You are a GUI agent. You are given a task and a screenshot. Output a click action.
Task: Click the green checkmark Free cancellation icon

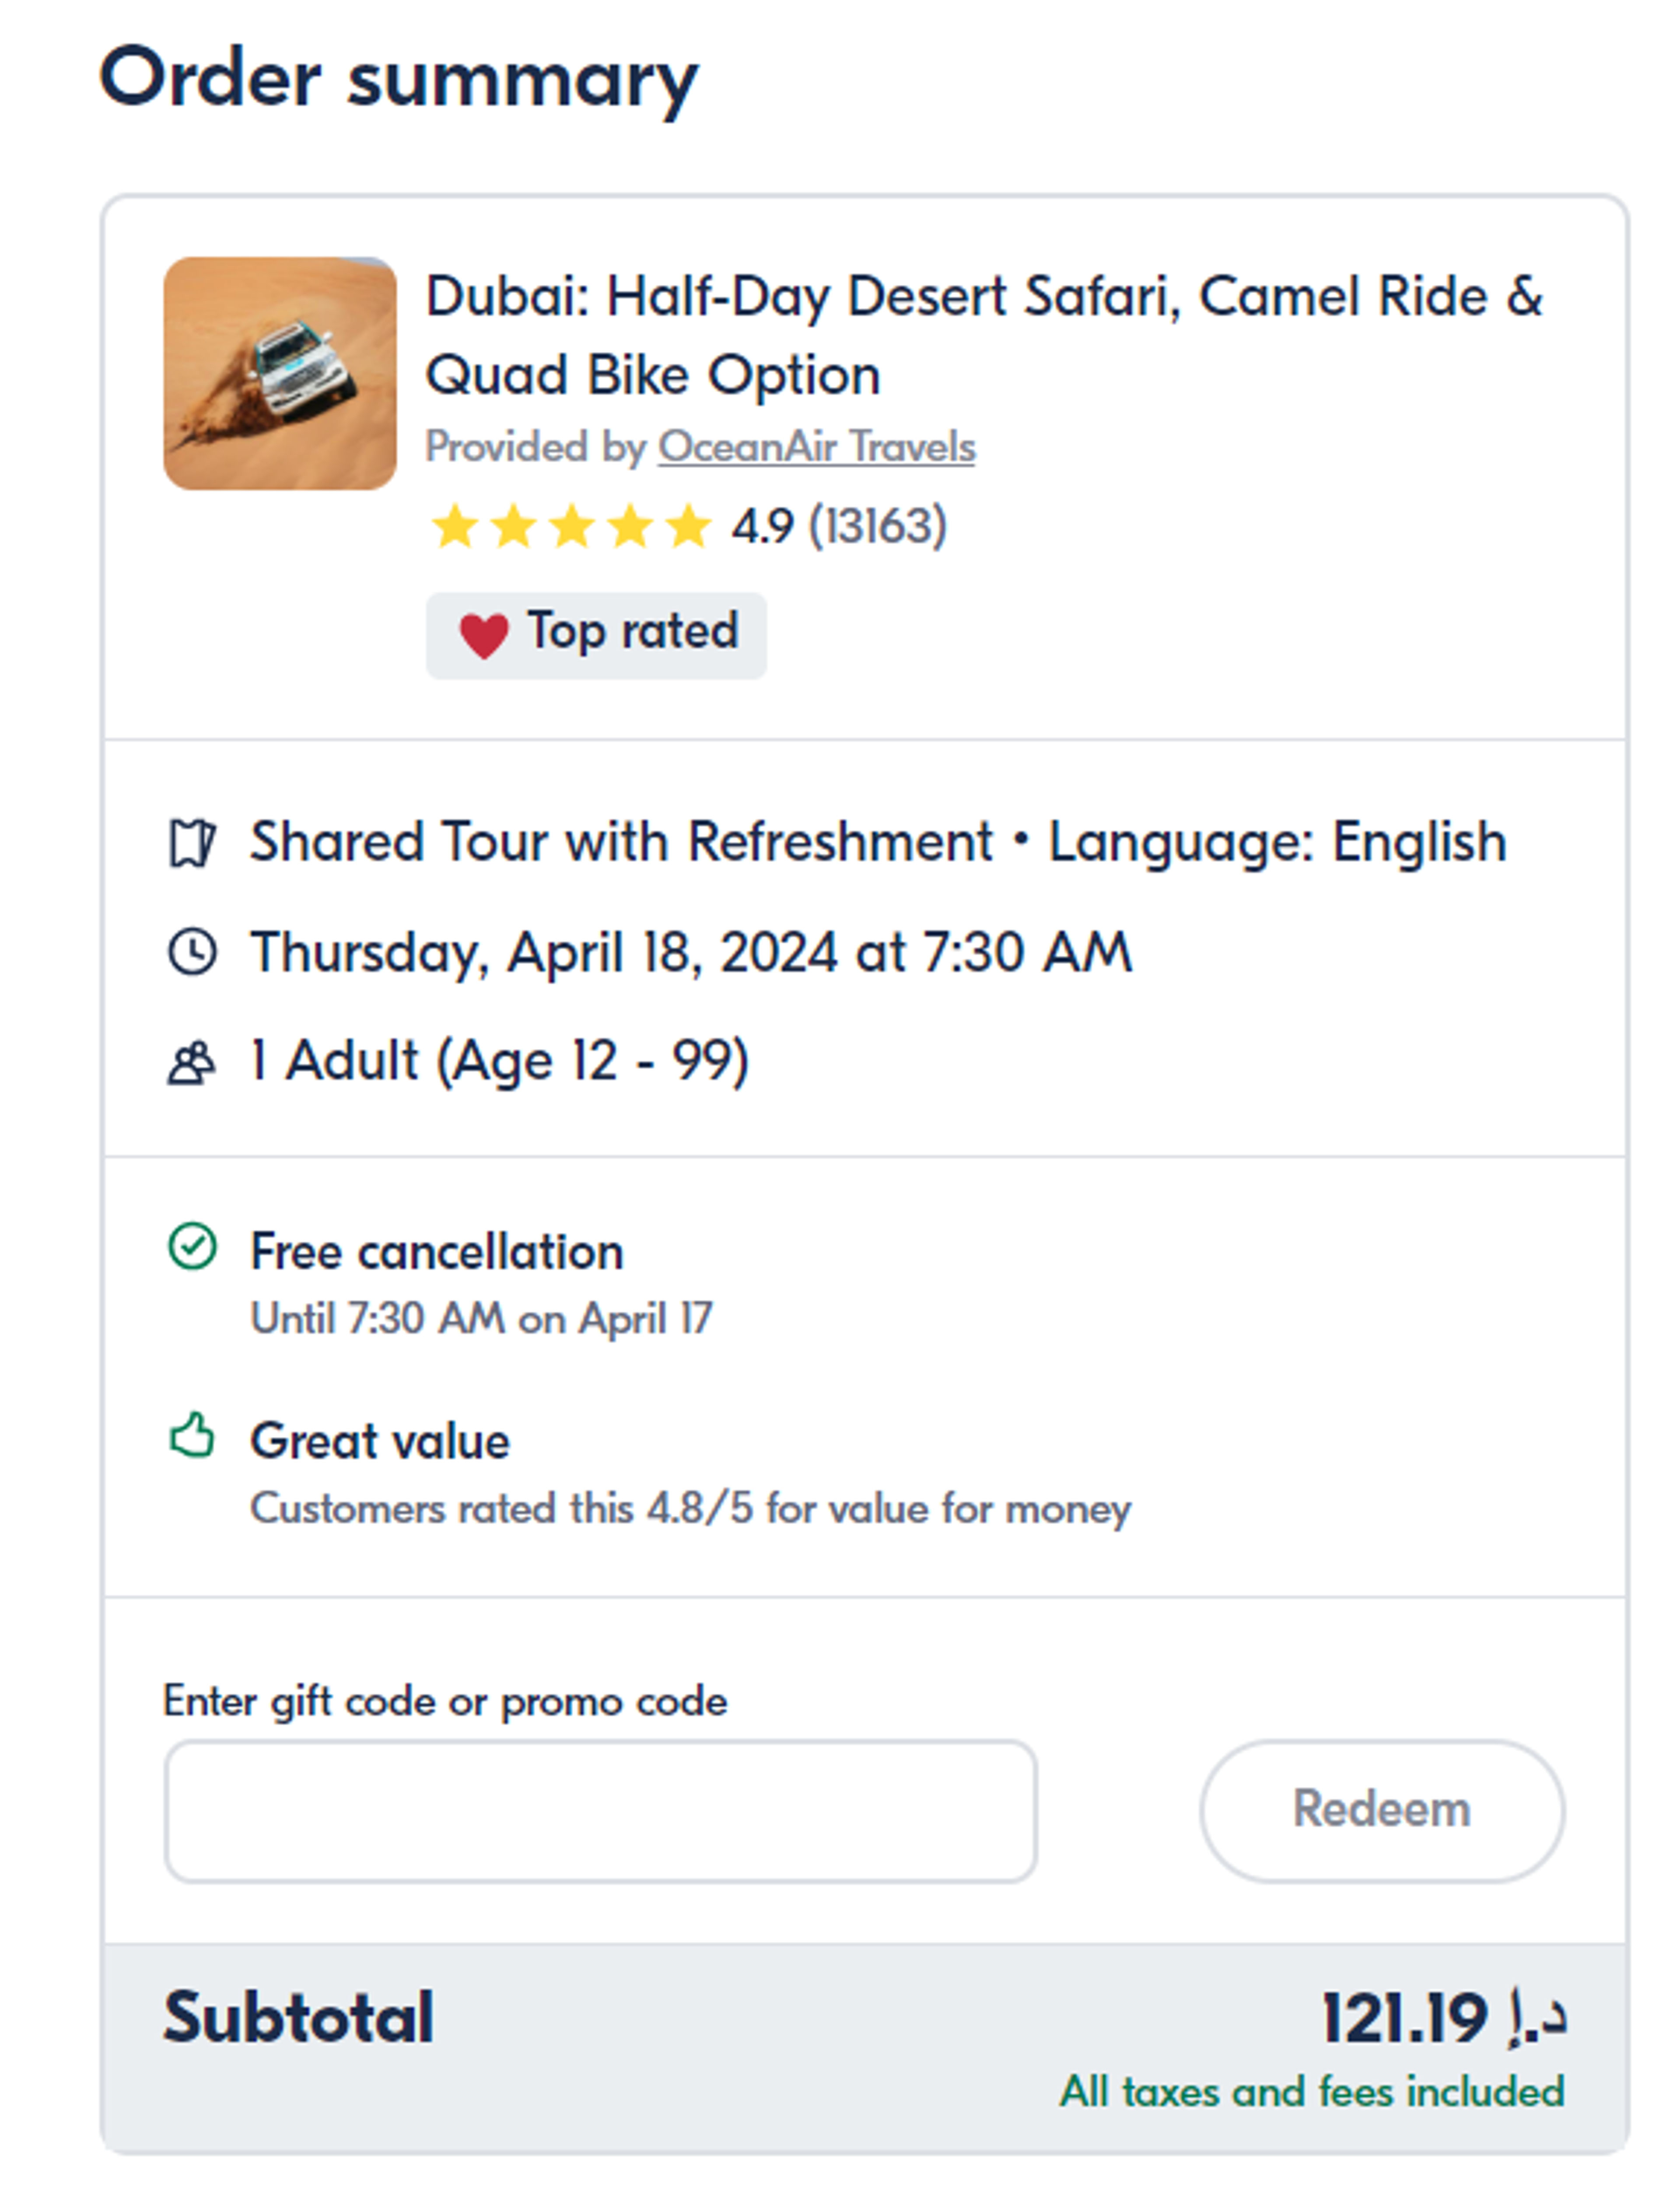coord(192,1247)
